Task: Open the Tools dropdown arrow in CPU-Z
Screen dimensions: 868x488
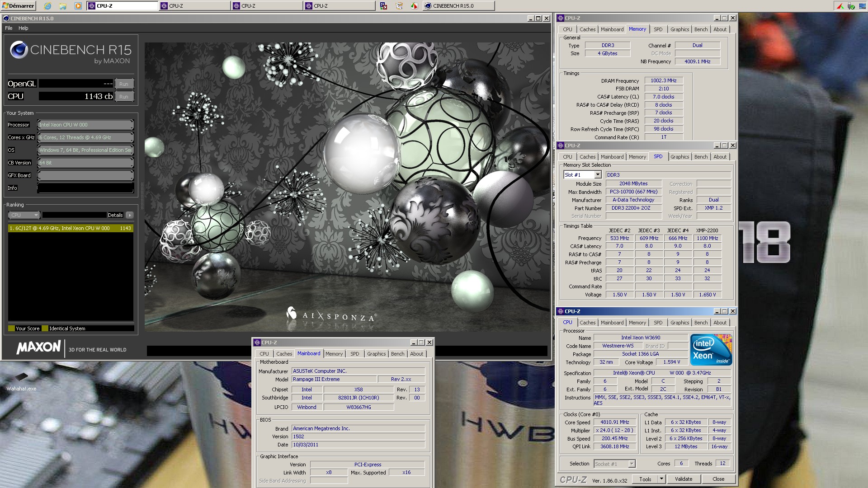Action: tap(661, 479)
